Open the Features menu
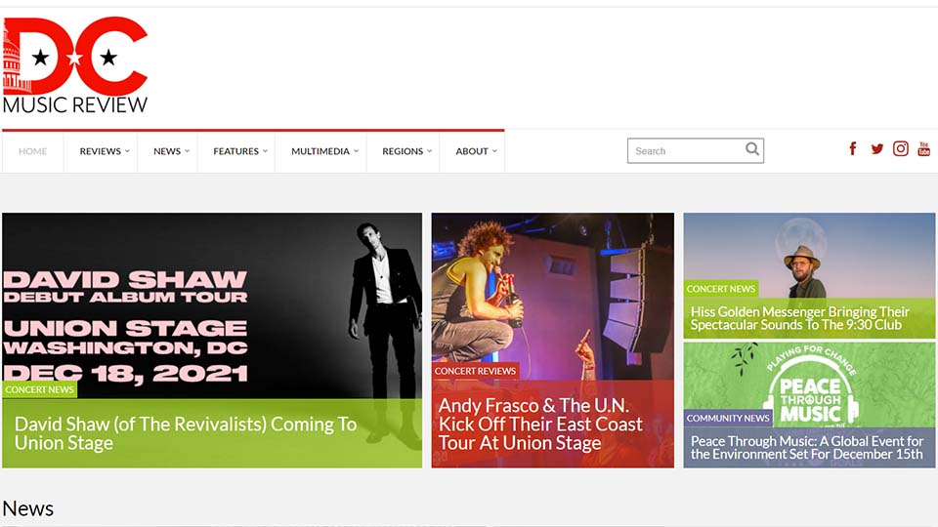This screenshot has width=938, height=527. pyautogui.click(x=235, y=152)
